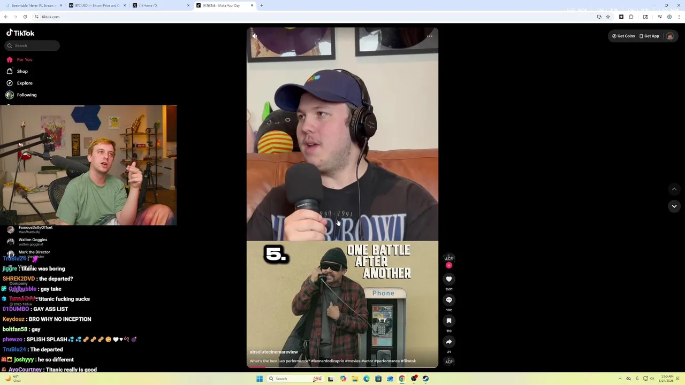Open the video comments
This screenshot has width=685, height=385.
point(449,300)
